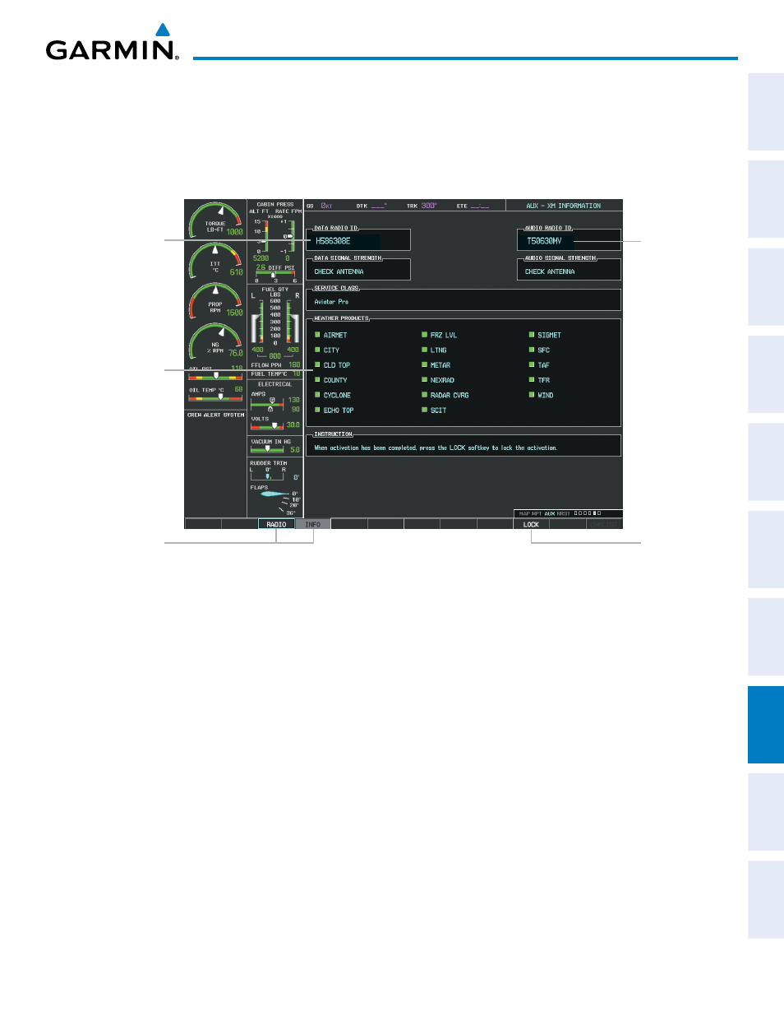Click the oil temperature bar indicator
The width and height of the screenshot is (784, 1016).
[x=215, y=397]
